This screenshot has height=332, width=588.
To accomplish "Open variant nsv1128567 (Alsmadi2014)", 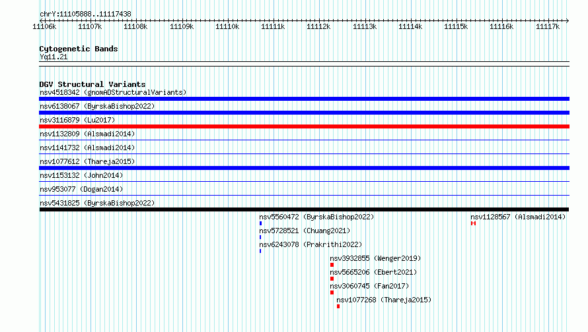I will click(518, 217).
